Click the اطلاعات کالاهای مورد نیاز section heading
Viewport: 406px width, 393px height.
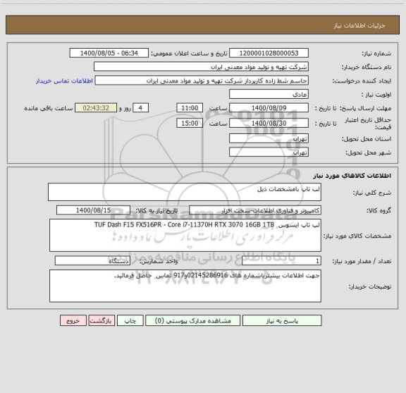[352, 176]
